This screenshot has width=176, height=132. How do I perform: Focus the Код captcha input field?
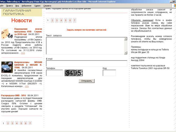pyautogui.click(x=109, y=73)
